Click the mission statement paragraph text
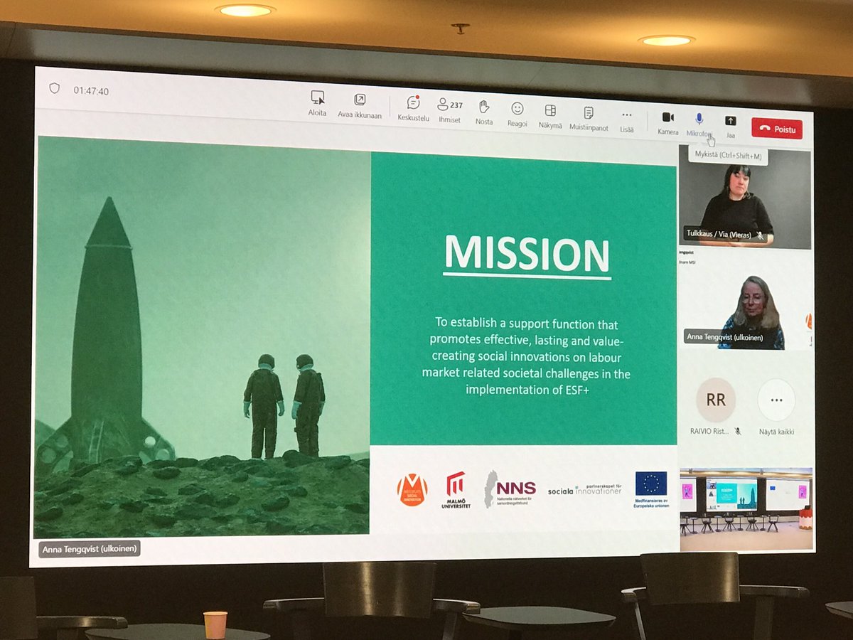853x640 pixels. coord(526,355)
